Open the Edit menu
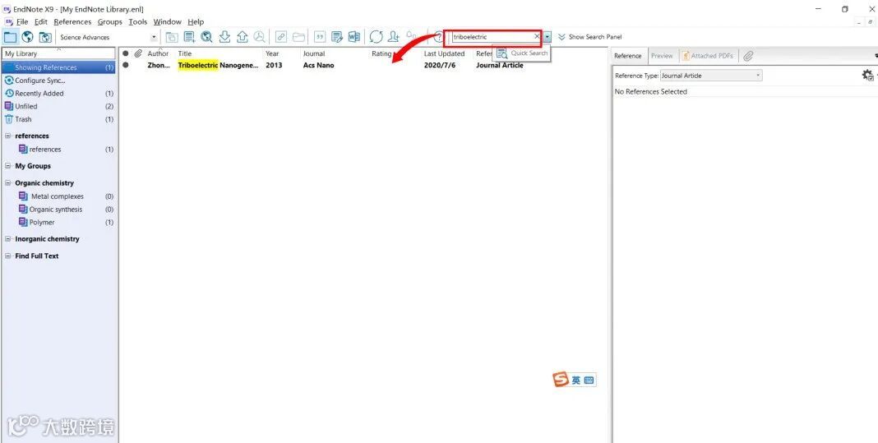Viewport: 878px width, 443px height. click(x=41, y=22)
